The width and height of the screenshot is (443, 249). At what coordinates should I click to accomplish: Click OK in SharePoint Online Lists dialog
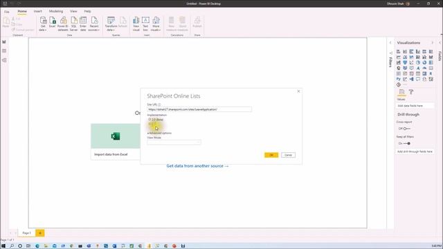click(x=271, y=155)
